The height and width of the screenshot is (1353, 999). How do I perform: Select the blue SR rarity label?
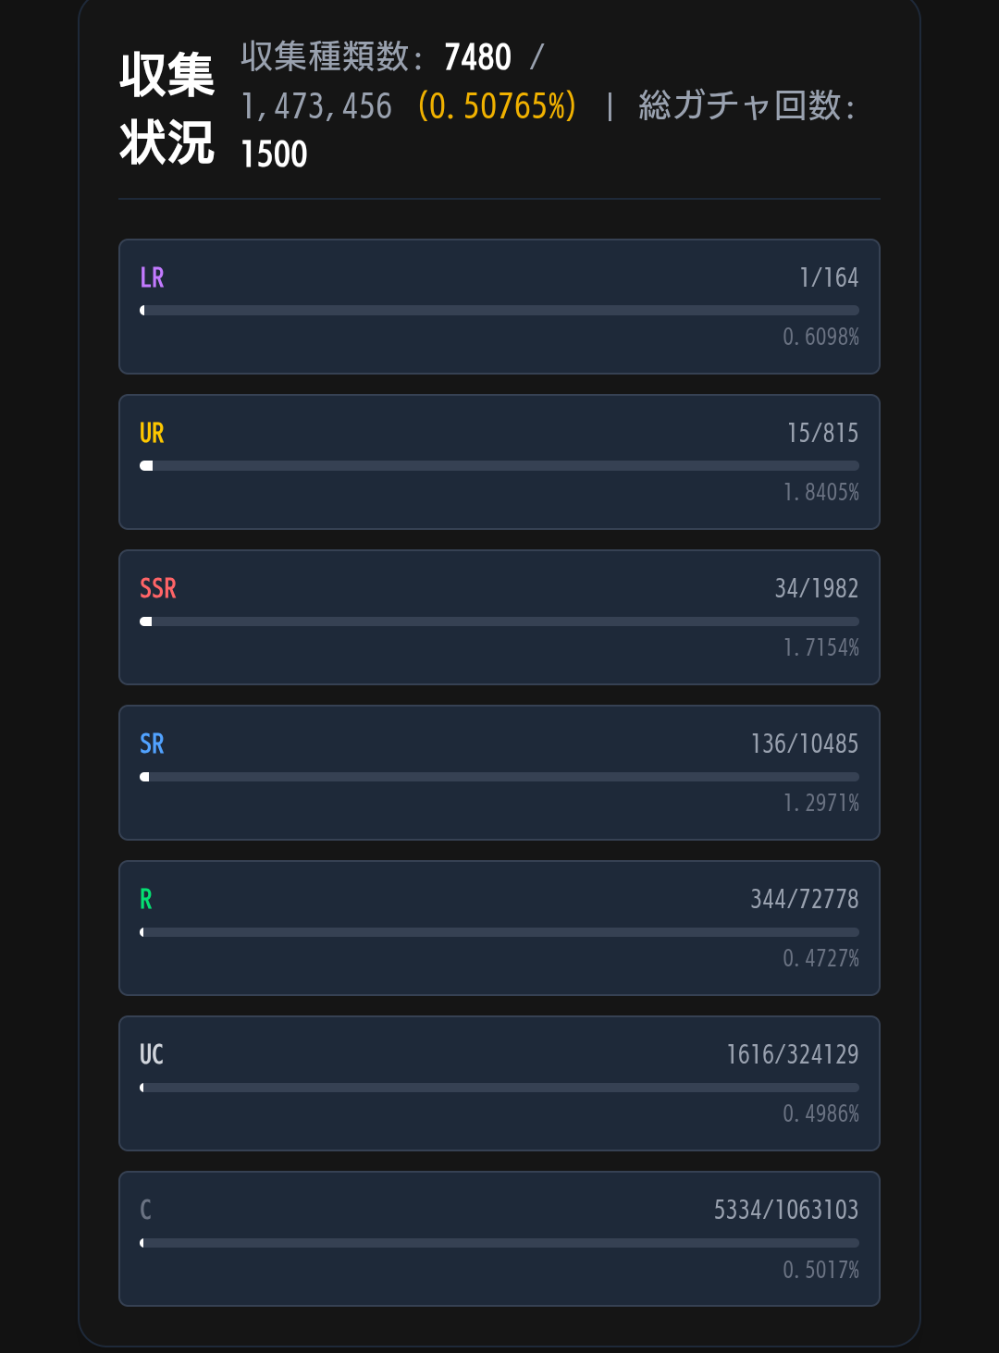click(152, 744)
